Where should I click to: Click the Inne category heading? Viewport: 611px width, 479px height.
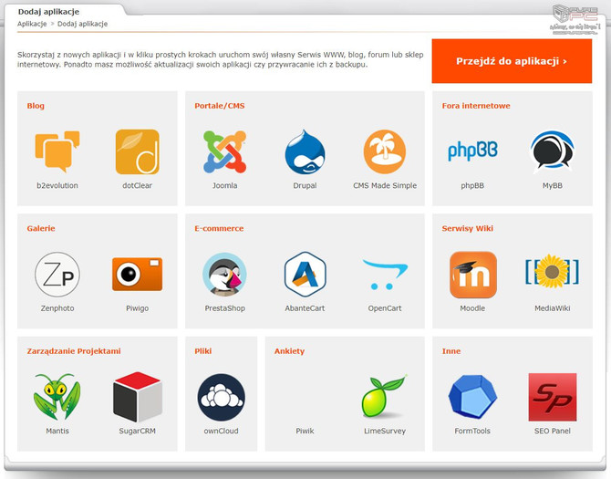pyautogui.click(x=450, y=350)
